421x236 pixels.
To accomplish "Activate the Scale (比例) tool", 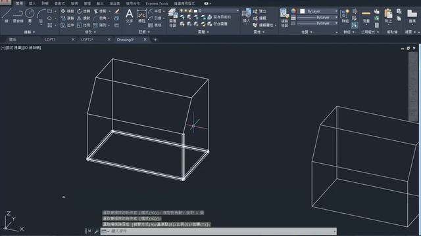I will pyautogui.click(x=84, y=25).
